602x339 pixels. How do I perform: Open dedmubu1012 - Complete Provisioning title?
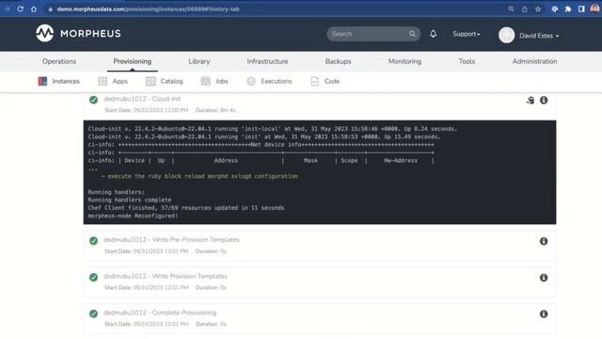[160, 313]
